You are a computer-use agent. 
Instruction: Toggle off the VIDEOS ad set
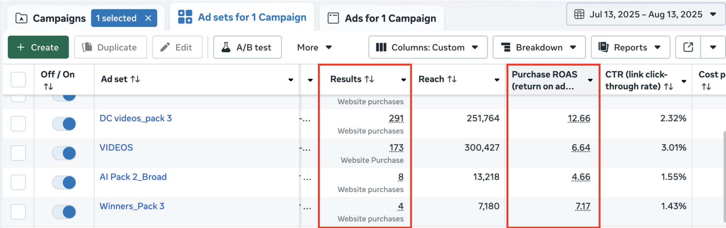pyautogui.click(x=64, y=153)
